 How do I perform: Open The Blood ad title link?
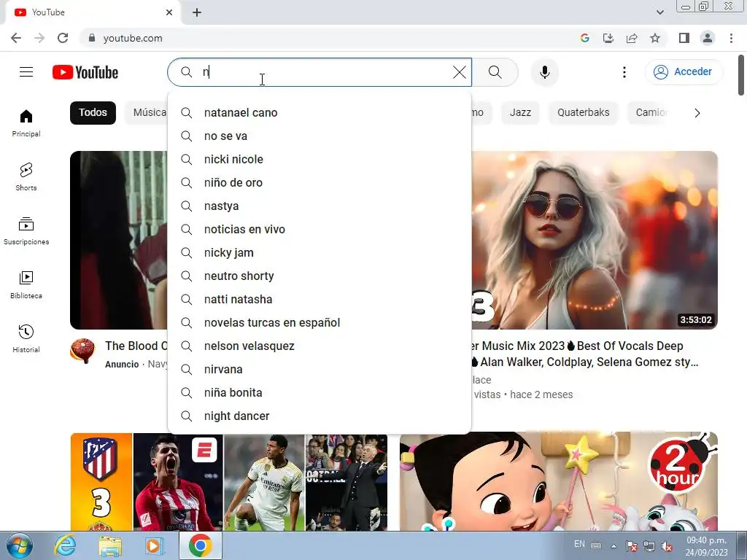(x=136, y=346)
